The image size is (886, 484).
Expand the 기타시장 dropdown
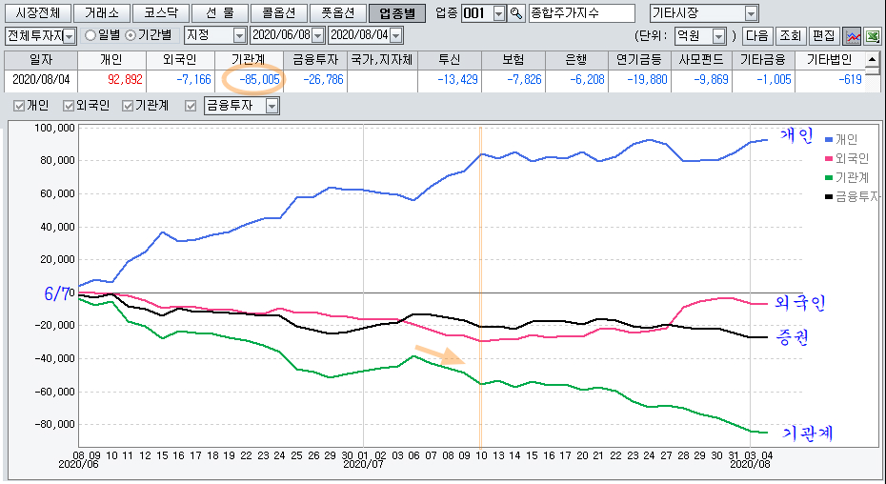(x=751, y=13)
